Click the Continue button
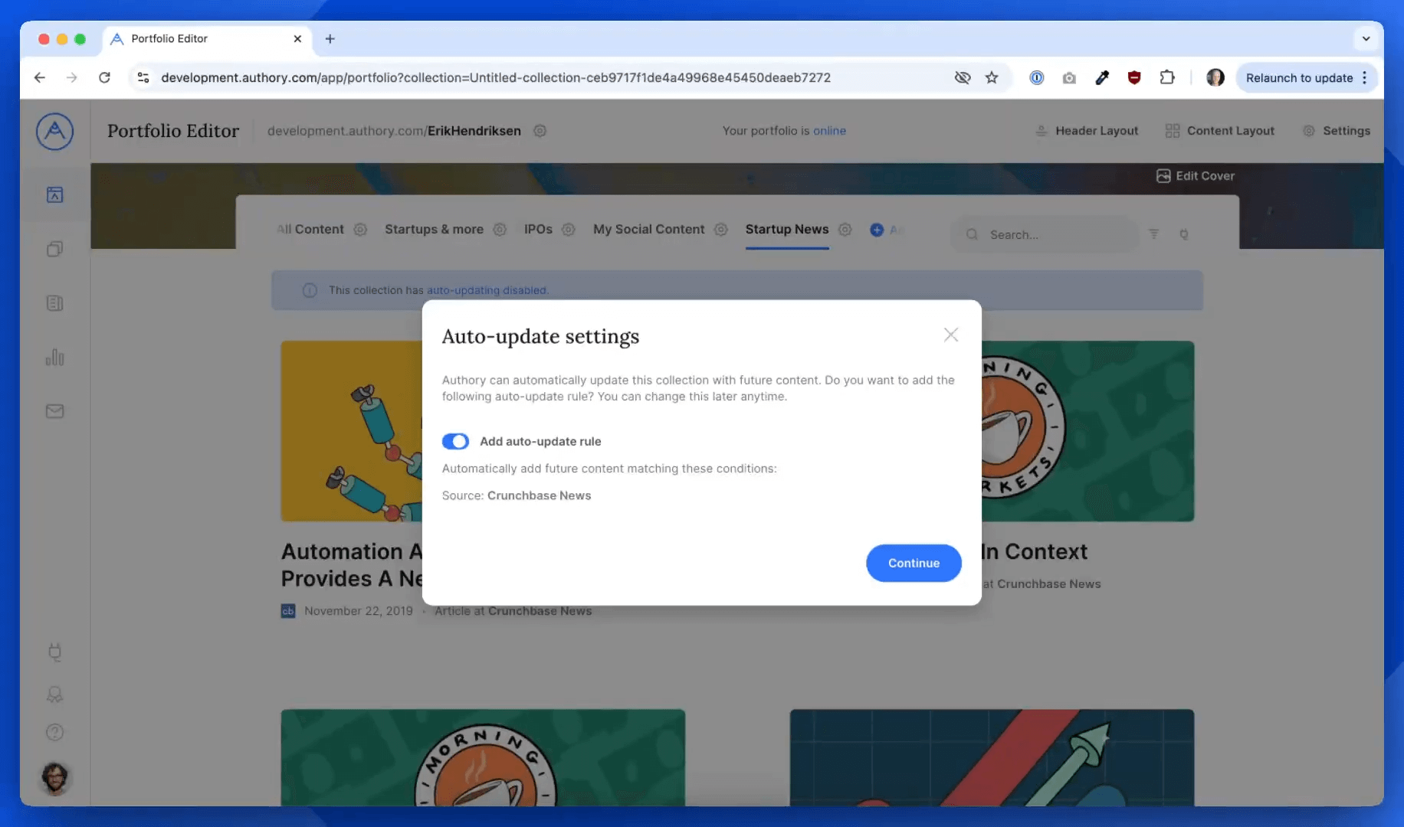This screenshot has width=1404, height=827. click(x=913, y=563)
